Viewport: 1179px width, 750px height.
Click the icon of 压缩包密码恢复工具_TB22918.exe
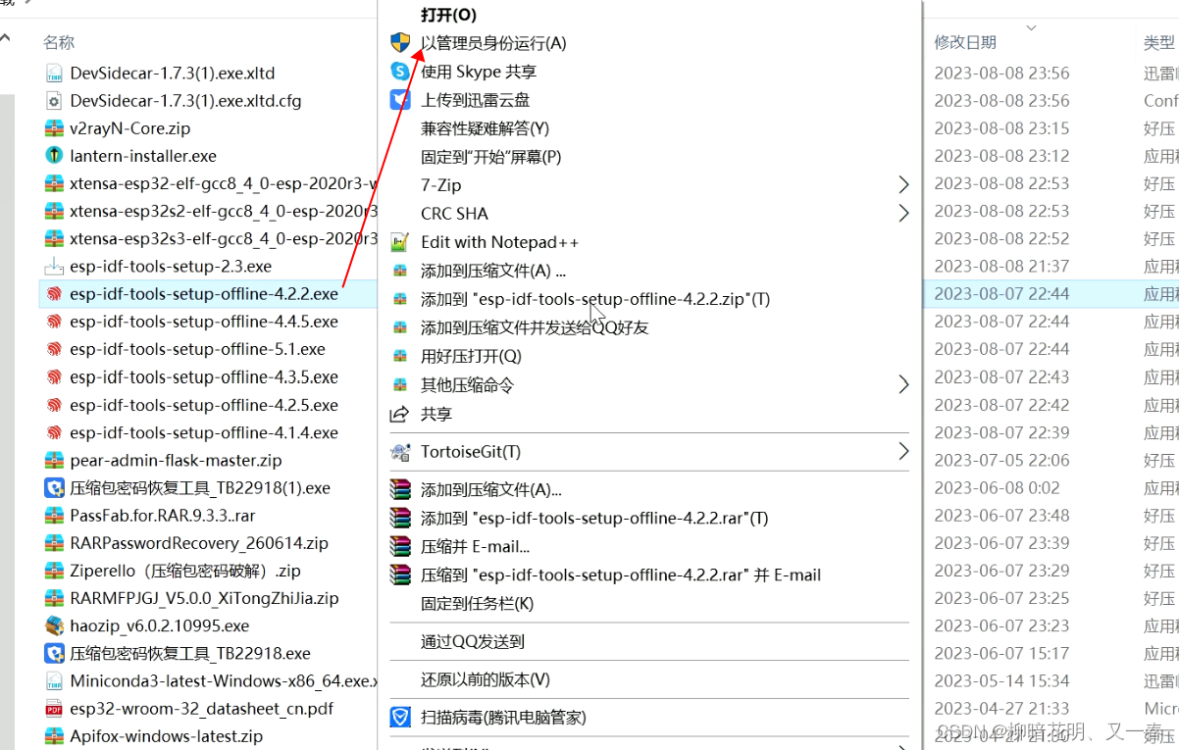click(54, 653)
